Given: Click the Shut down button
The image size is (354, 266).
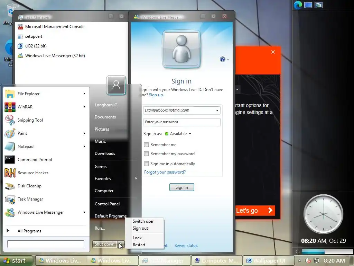Looking at the screenshot, I should (104, 244).
